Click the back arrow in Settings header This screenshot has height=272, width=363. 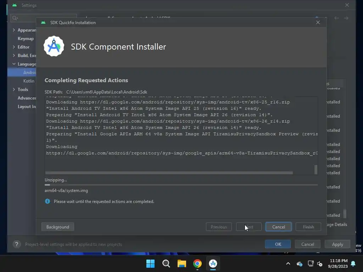pyautogui.click(x=337, y=18)
